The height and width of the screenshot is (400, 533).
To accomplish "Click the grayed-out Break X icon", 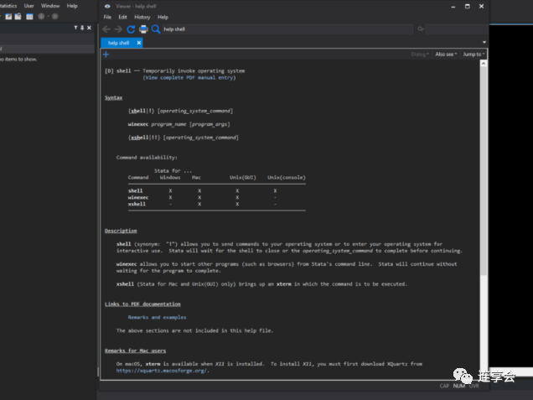I will (x=55, y=16).
